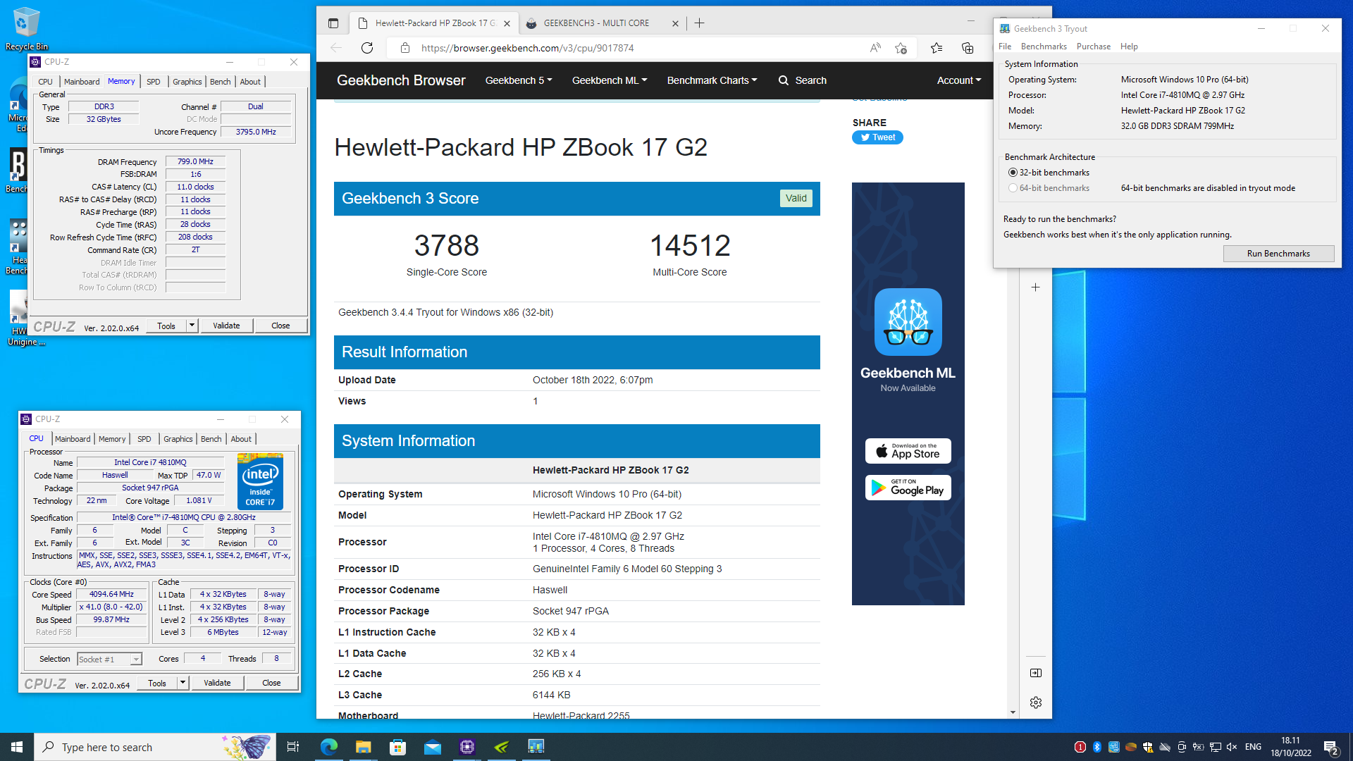Open Recycle Bin desktop icon
The width and height of the screenshot is (1353, 761).
(x=26, y=28)
